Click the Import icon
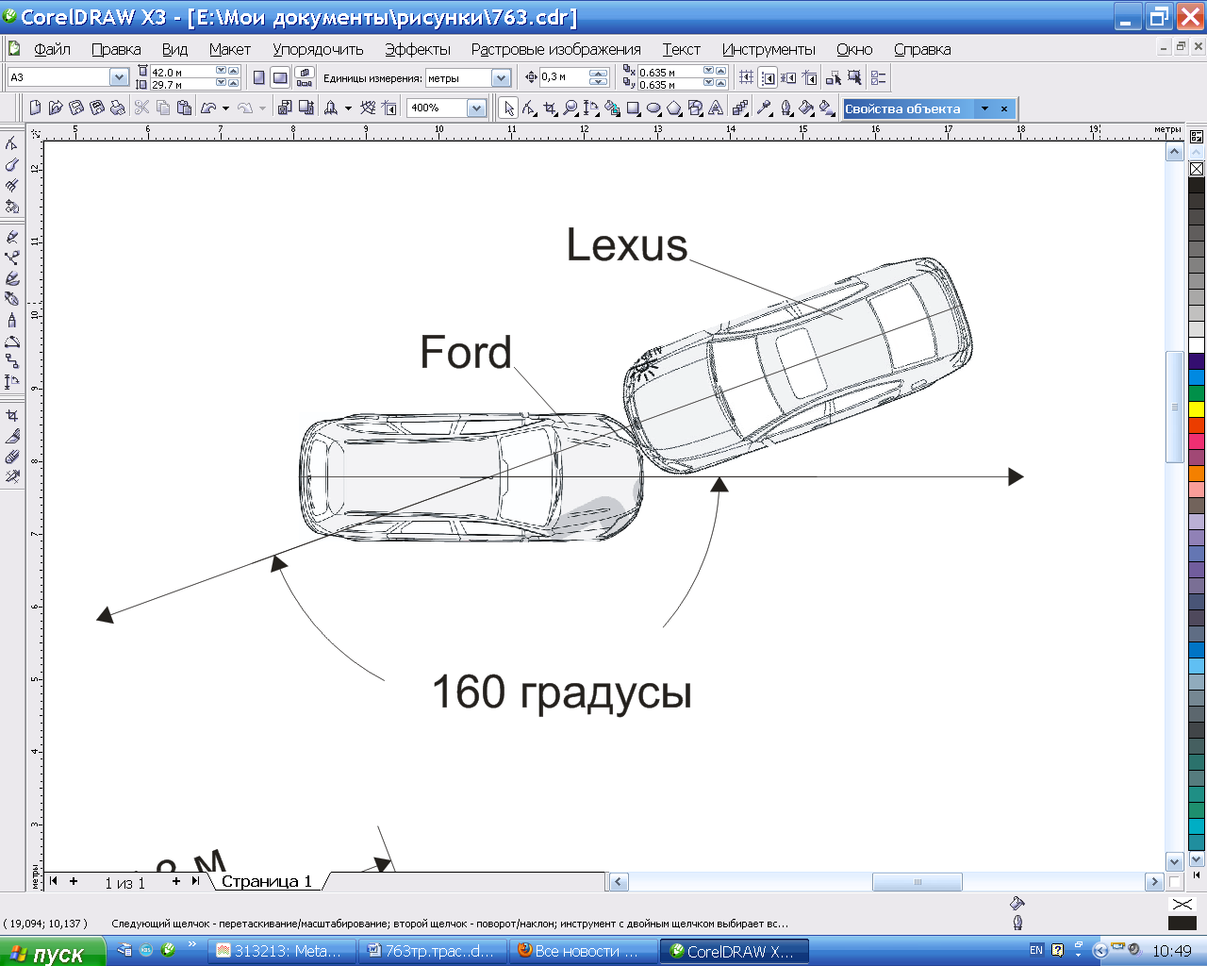The width and height of the screenshot is (1207, 966). pos(284,108)
